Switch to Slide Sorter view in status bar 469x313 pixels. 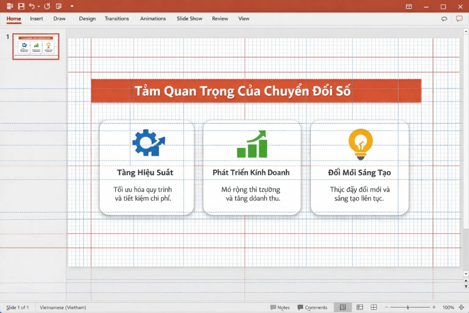coord(360,307)
